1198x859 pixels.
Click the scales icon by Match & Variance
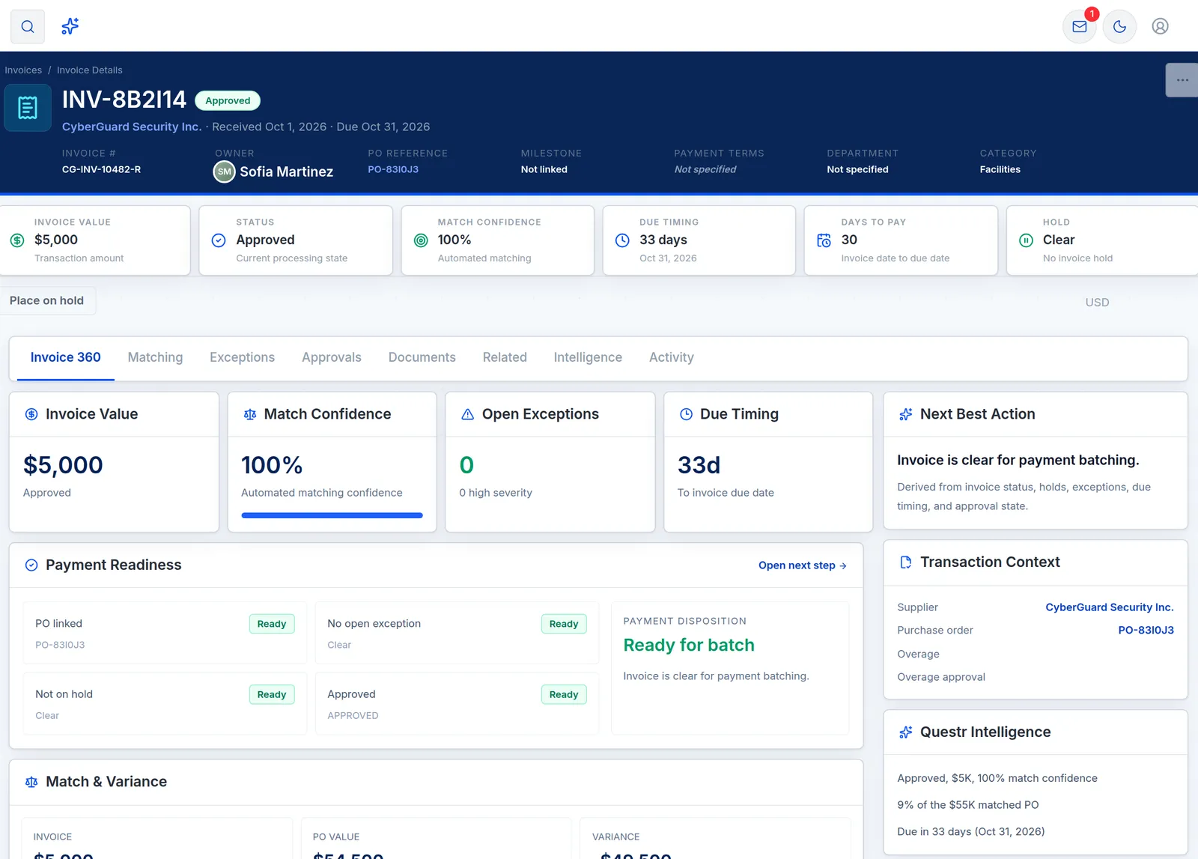point(31,782)
